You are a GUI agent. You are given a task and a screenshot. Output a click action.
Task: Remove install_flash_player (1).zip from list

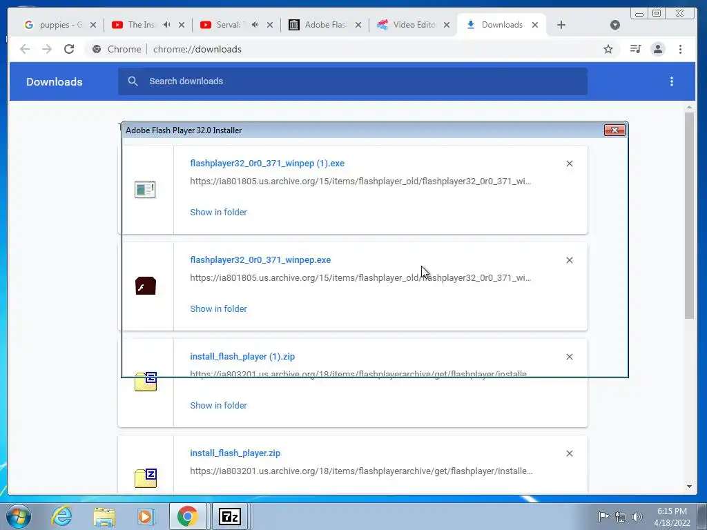[570, 357]
